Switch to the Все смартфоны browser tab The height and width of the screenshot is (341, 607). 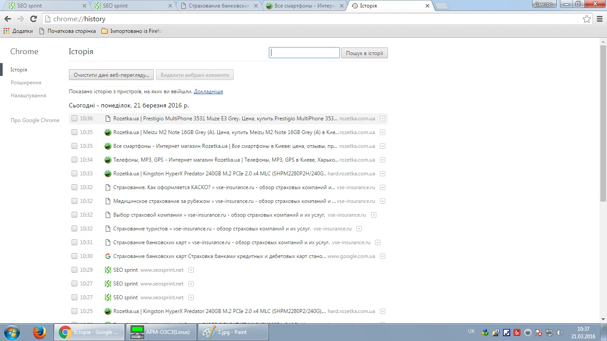[305, 6]
